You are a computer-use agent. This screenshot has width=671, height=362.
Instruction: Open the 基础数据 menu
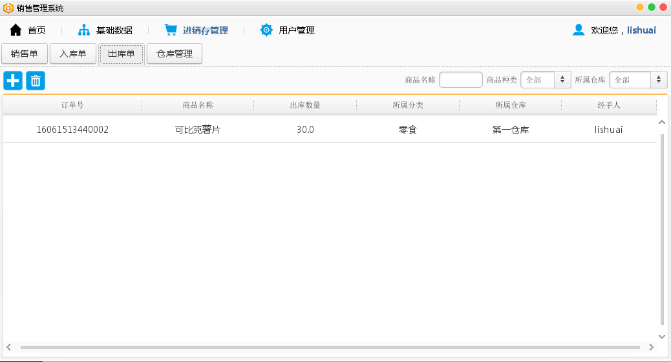pyautogui.click(x=114, y=30)
